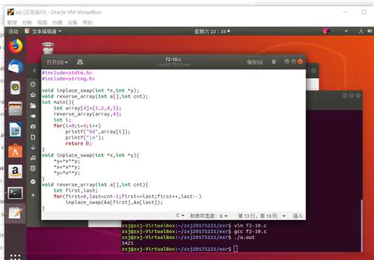Click the line "for(i=0;i<4;i++)"
Image resolution: width=374 pixels, height=260 pixels.
click(x=78, y=126)
